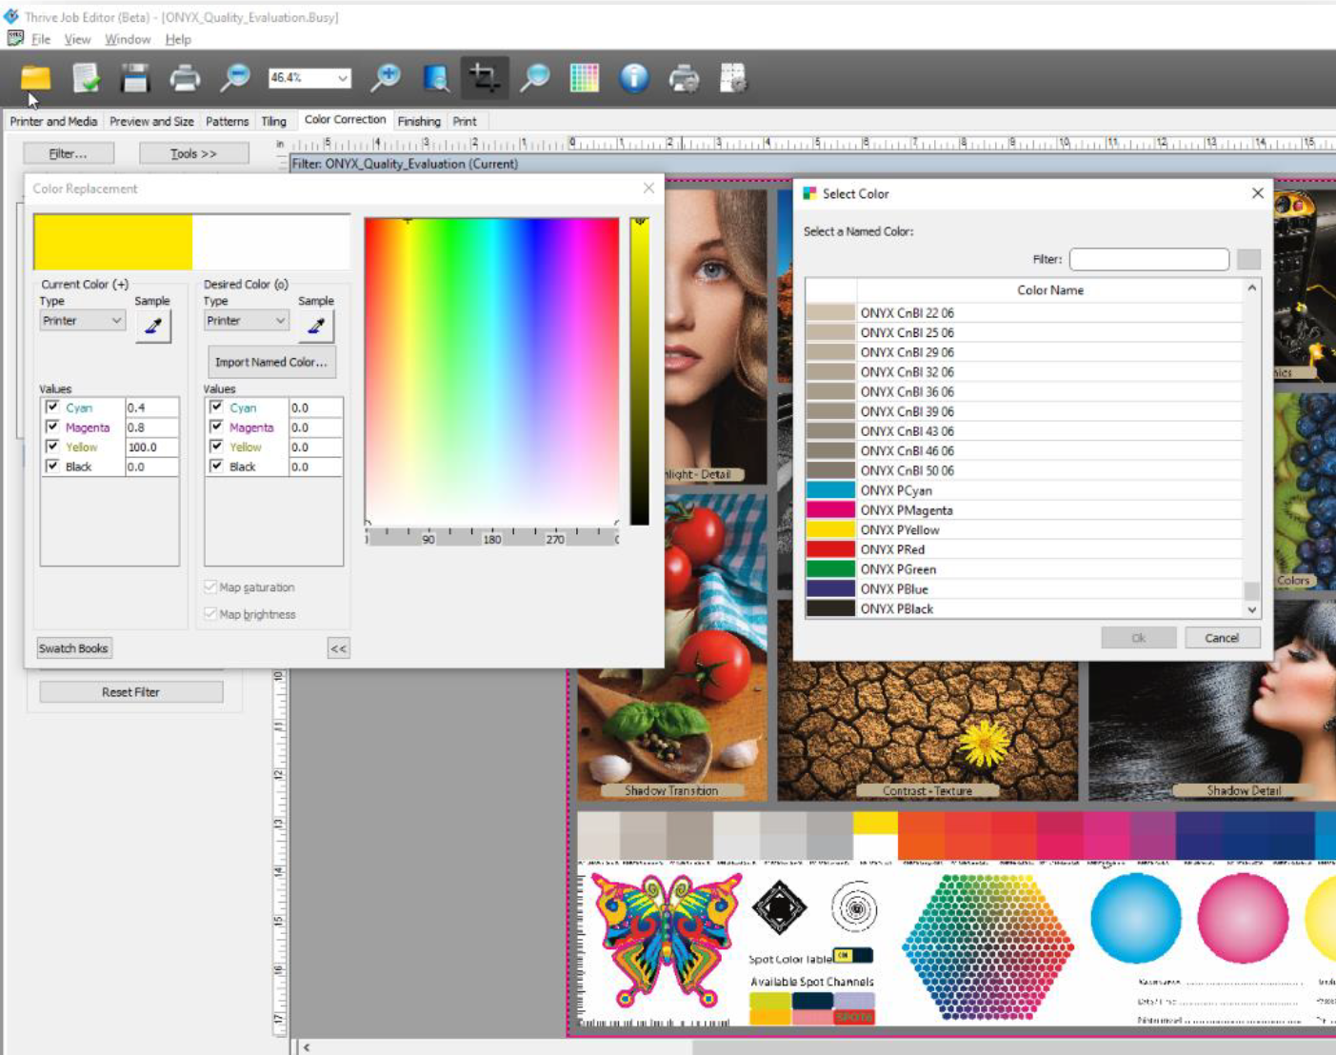Open the Window menu

(x=128, y=39)
